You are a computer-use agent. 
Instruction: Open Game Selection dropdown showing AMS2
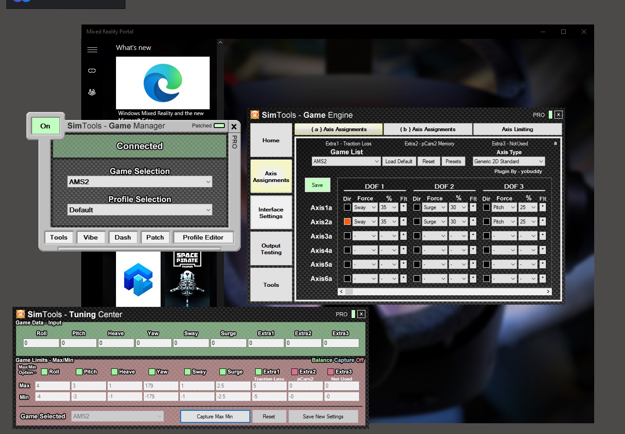click(140, 182)
